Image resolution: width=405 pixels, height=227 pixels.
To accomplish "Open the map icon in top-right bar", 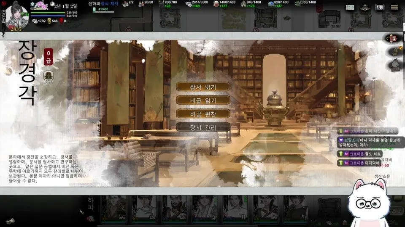I will click(350, 7).
